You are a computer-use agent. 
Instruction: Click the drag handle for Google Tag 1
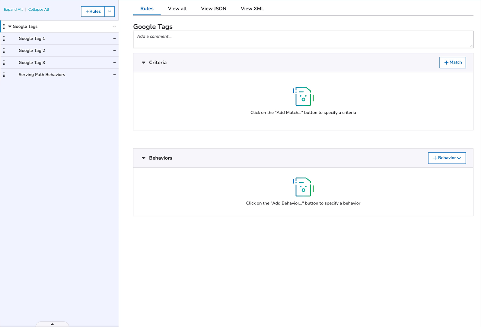pyautogui.click(x=4, y=39)
